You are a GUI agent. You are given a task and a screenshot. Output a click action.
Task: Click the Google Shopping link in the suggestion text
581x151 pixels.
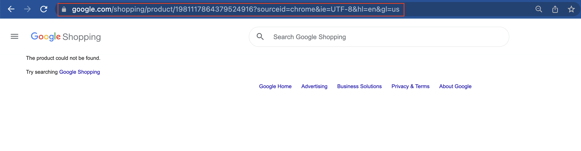pyautogui.click(x=79, y=72)
